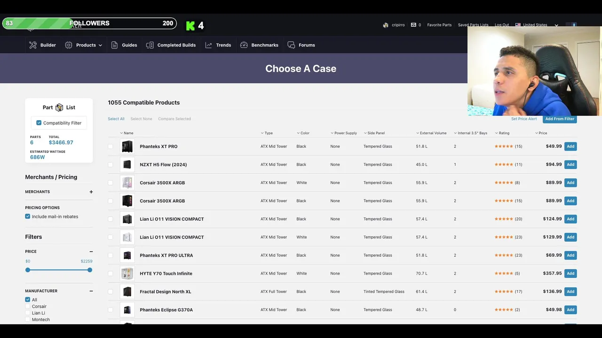Image resolution: width=602 pixels, height=338 pixels.
Task: Adjust the maximum price slider handle
Action: pyautogui.click(x=90, y=270)
